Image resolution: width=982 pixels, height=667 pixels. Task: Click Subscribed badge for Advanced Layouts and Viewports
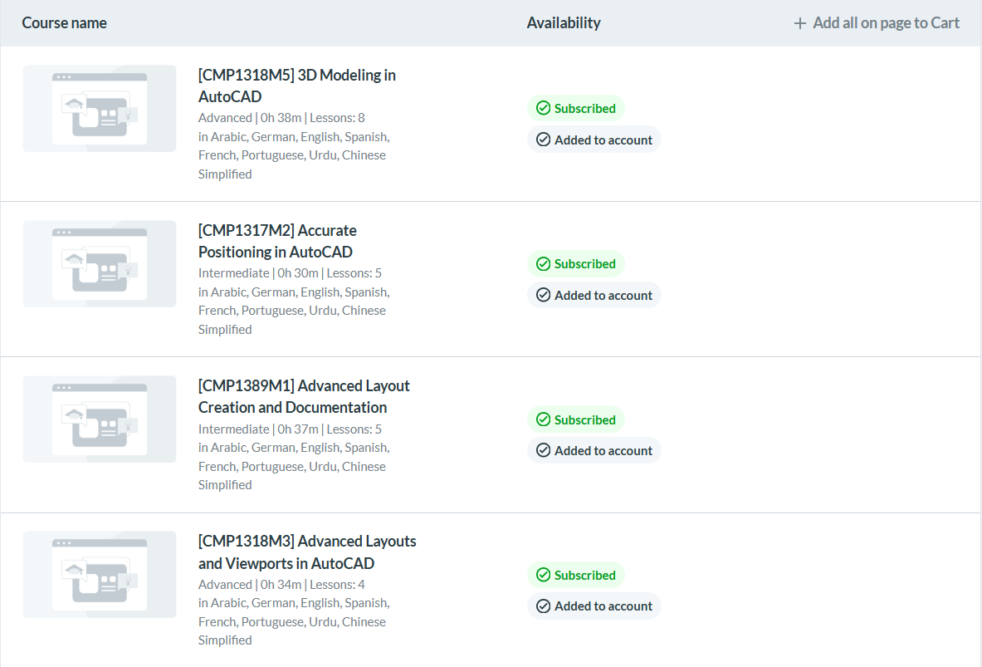(576, 575)
